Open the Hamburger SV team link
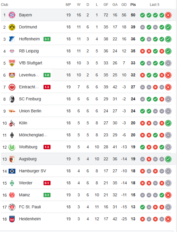The width and height of the screenshot is (177, 232). coord(32,171)
